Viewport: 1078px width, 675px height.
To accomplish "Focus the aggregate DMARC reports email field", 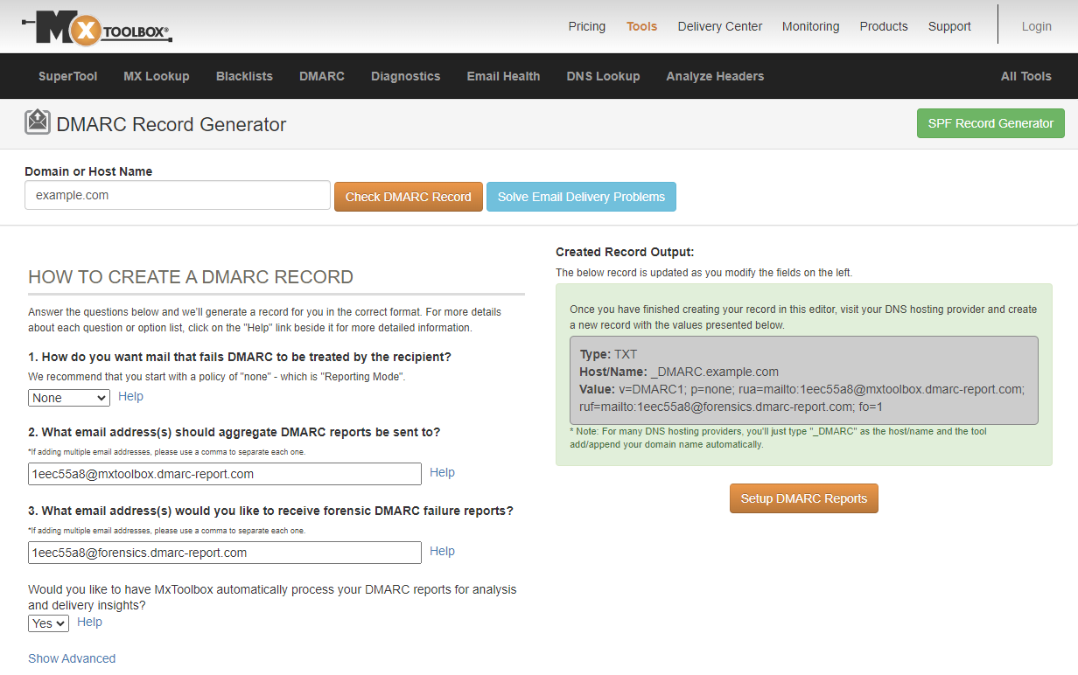I will (225, 474).
